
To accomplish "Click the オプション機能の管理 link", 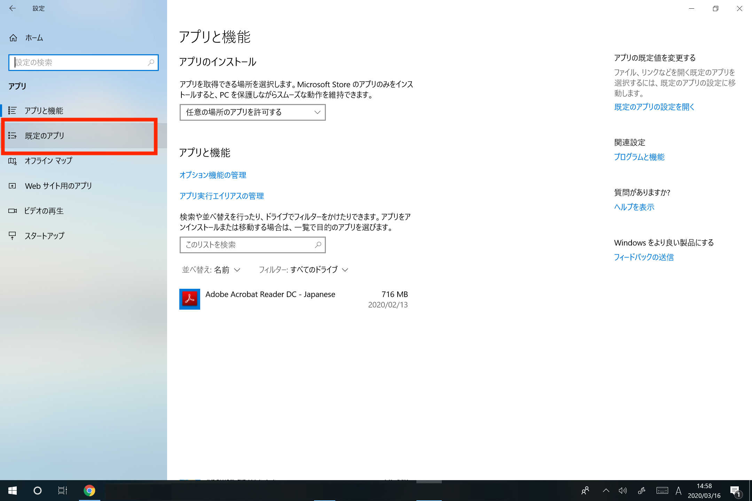I will click(213, 175).
